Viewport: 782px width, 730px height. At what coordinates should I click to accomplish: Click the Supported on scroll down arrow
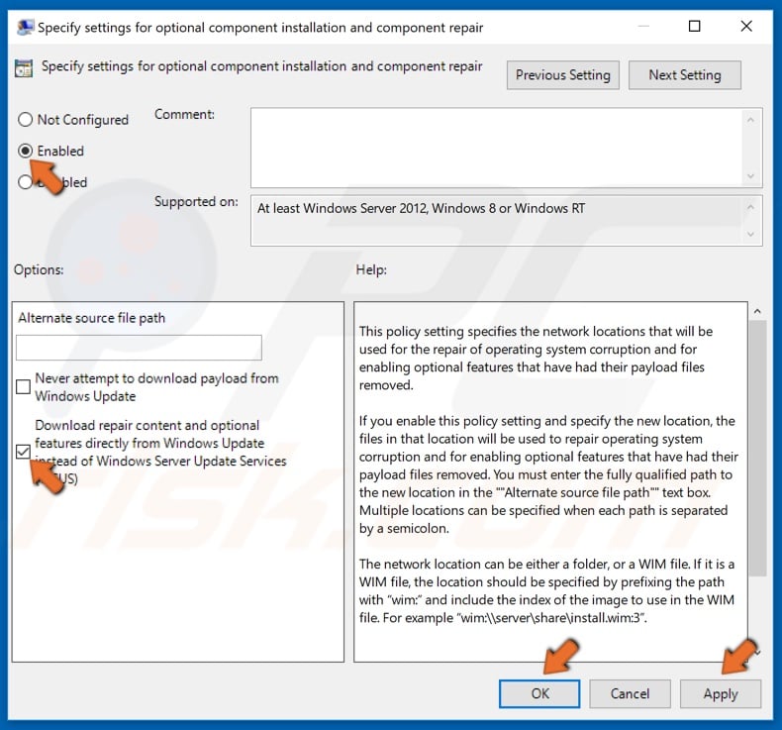(750, 234)
